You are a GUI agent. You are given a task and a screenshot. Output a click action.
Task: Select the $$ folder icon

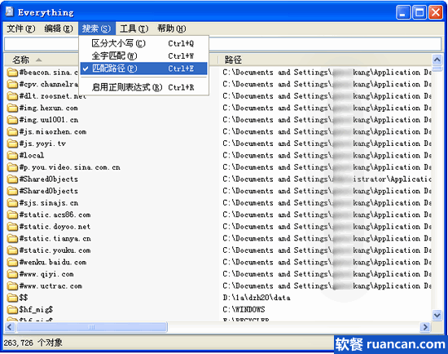click(12, 298)
